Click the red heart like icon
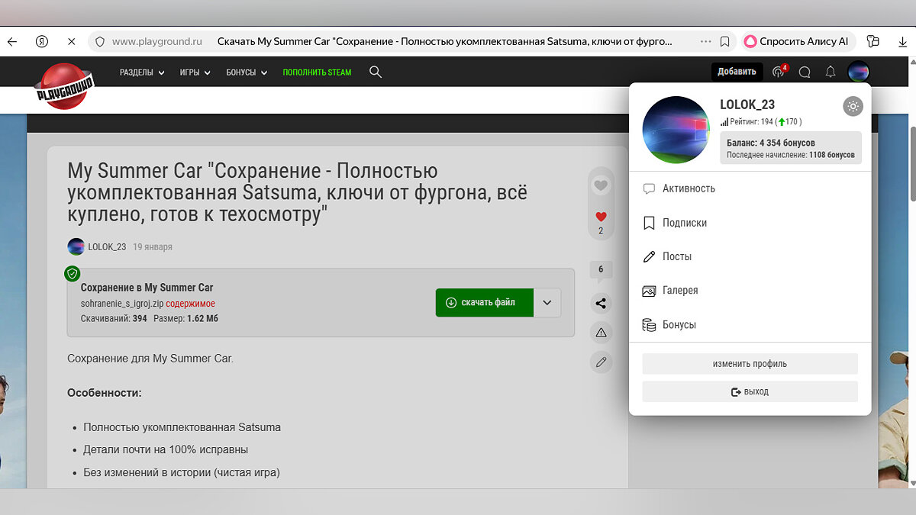Image resolution: width=916 pixels, height=515 pixels. click(601, 217)
